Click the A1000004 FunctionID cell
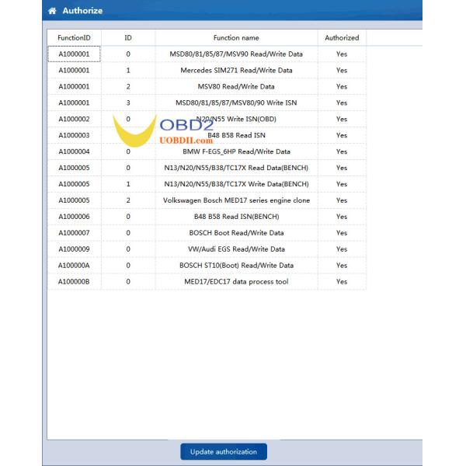 point(74,151)
